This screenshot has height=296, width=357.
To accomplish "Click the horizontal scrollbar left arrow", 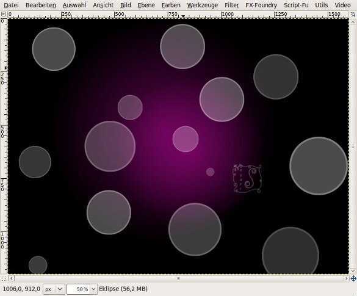I will [12, 278].
